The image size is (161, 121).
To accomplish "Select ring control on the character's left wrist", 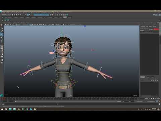I will (x=99, y=72).
